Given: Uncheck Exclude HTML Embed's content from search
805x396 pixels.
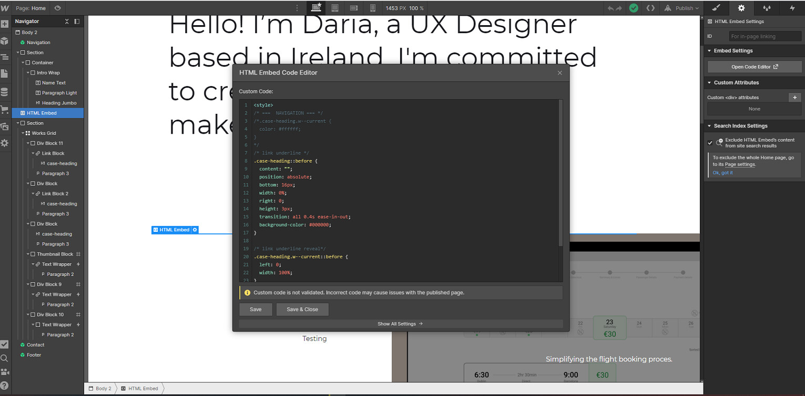Looking at the screenshot, I should tap(710, 142).
